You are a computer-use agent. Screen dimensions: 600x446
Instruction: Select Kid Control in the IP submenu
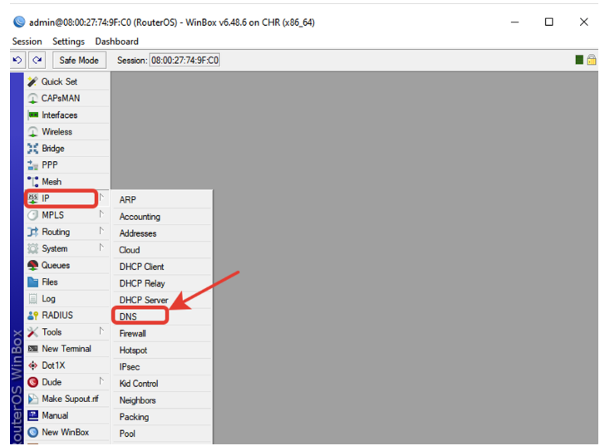click(162, 384)
